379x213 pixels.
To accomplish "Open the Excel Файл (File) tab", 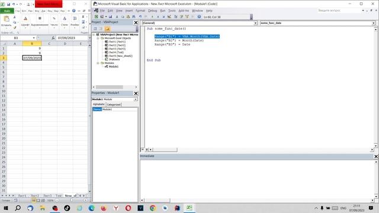I will [x=7, y=11].
